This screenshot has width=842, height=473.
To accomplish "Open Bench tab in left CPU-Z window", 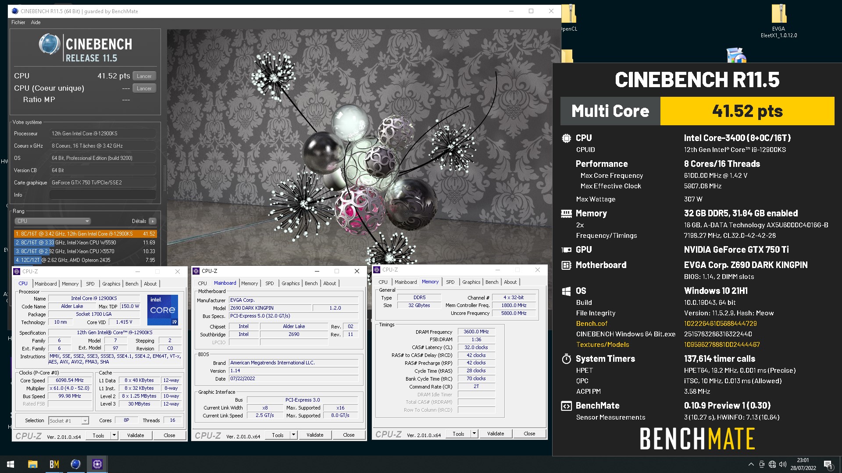I will click(x=132, y=284).
